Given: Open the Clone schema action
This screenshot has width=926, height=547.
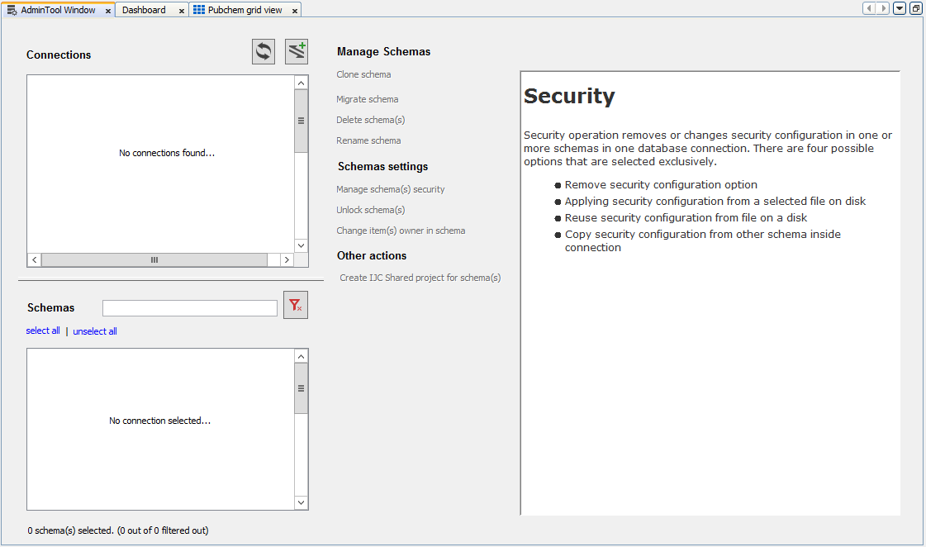Looking at the screenshot, I should click(363, 74).
